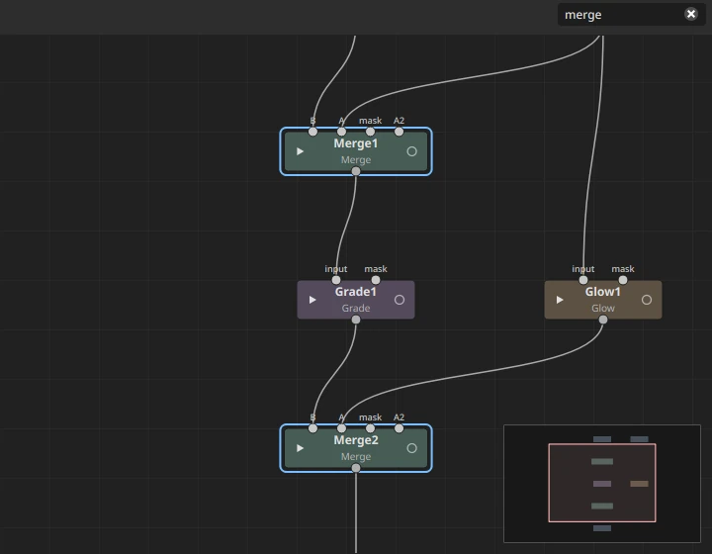Click the Grade type label under Grade1

[x=356, y=308]
